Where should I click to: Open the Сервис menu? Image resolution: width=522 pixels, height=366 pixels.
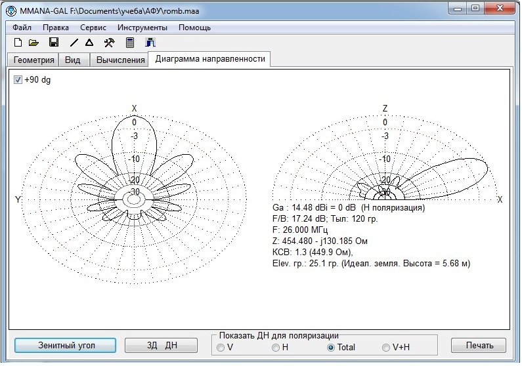coord(93,28)
